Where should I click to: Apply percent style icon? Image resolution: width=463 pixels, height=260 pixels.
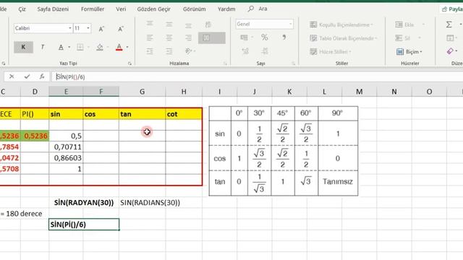(265, 38)
